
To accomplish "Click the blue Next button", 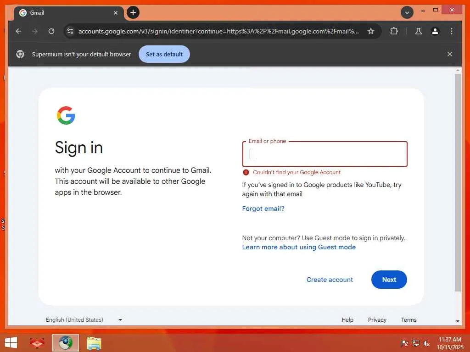I will point(389,280).
